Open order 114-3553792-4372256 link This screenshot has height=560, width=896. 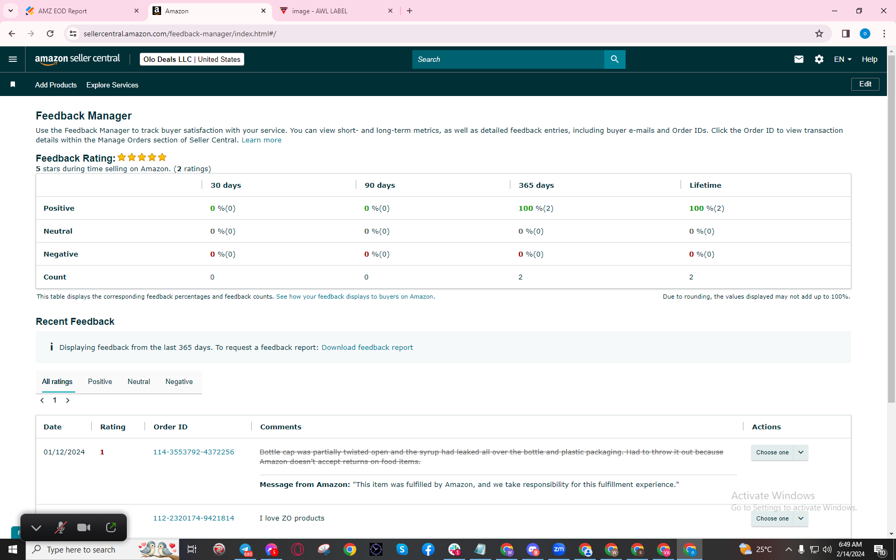194,452
